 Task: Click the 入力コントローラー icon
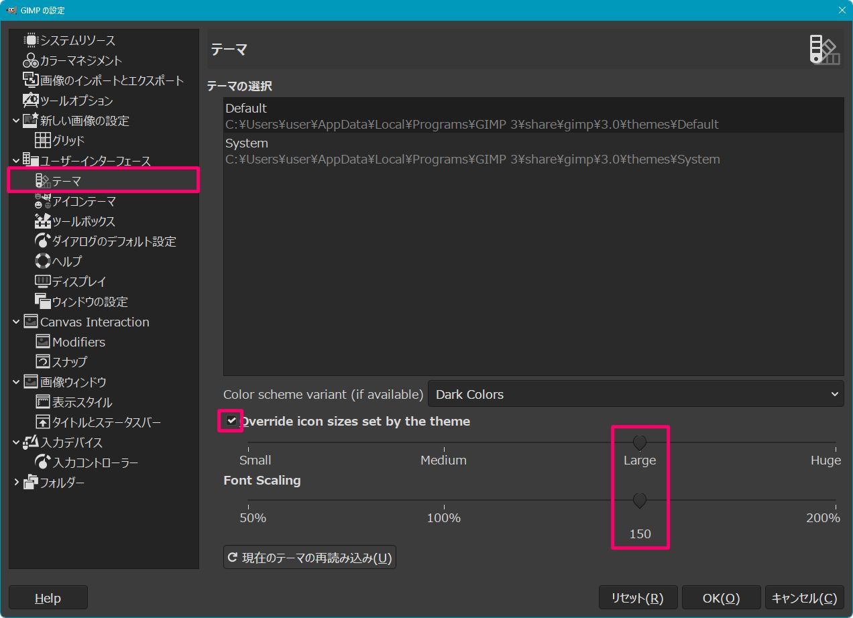pos(43,462)
